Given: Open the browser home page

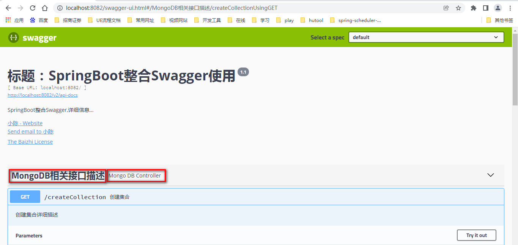Looking at the screenshot, I should coord(45,8).
